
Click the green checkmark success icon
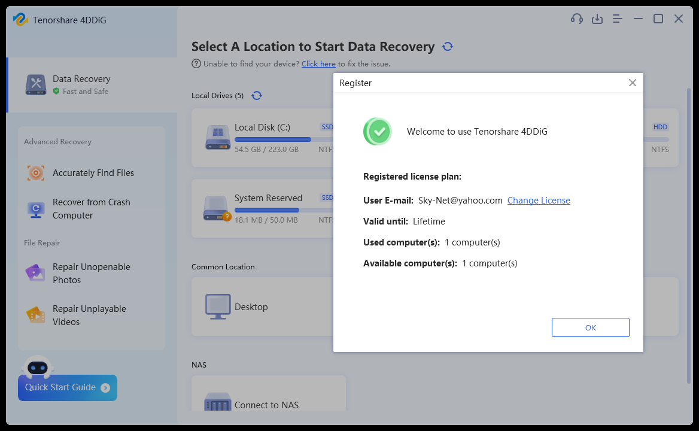click(x=378, y=132)
